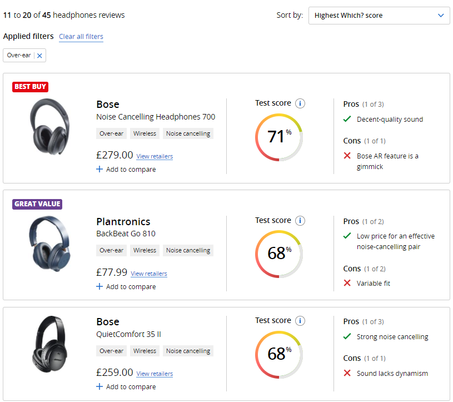
Task: View retailers for Plantronics BackBeat Go 810
Action: coord(149,274)
